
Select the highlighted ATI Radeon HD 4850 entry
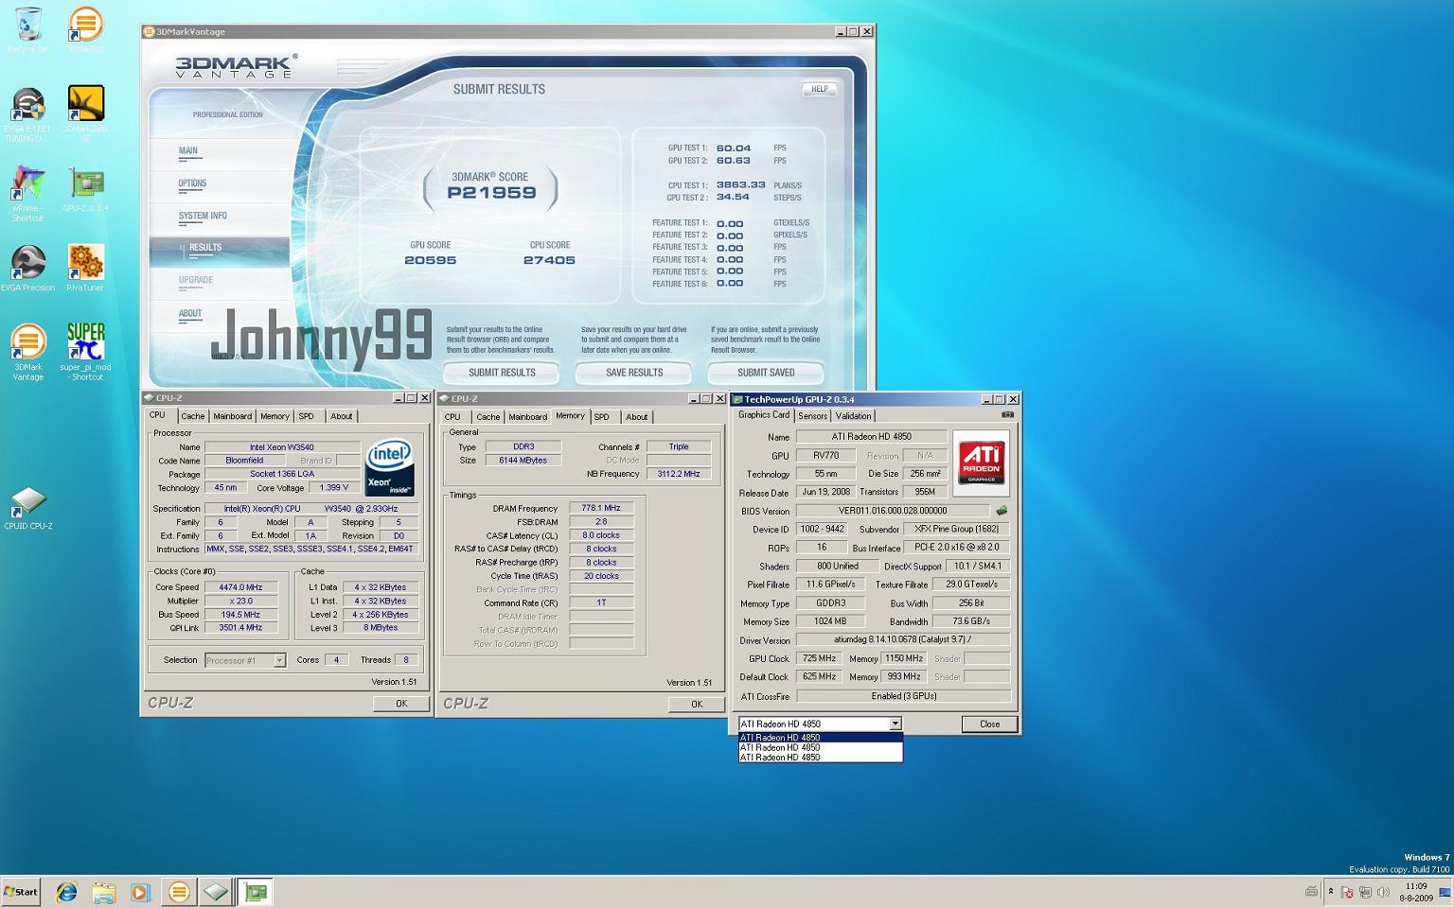[820, 738]
